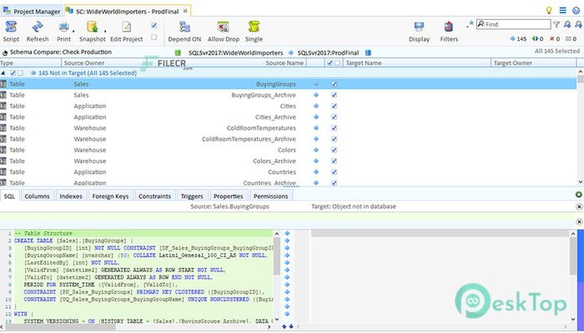
Task: Select the SQL tab
Action: [x=9, y=196]
